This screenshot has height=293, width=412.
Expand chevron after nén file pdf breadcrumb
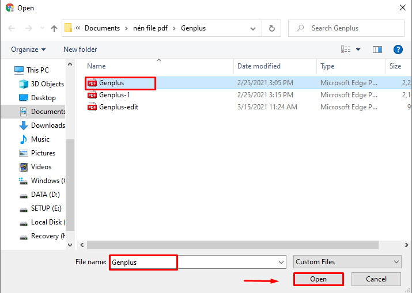pos(174,28)
